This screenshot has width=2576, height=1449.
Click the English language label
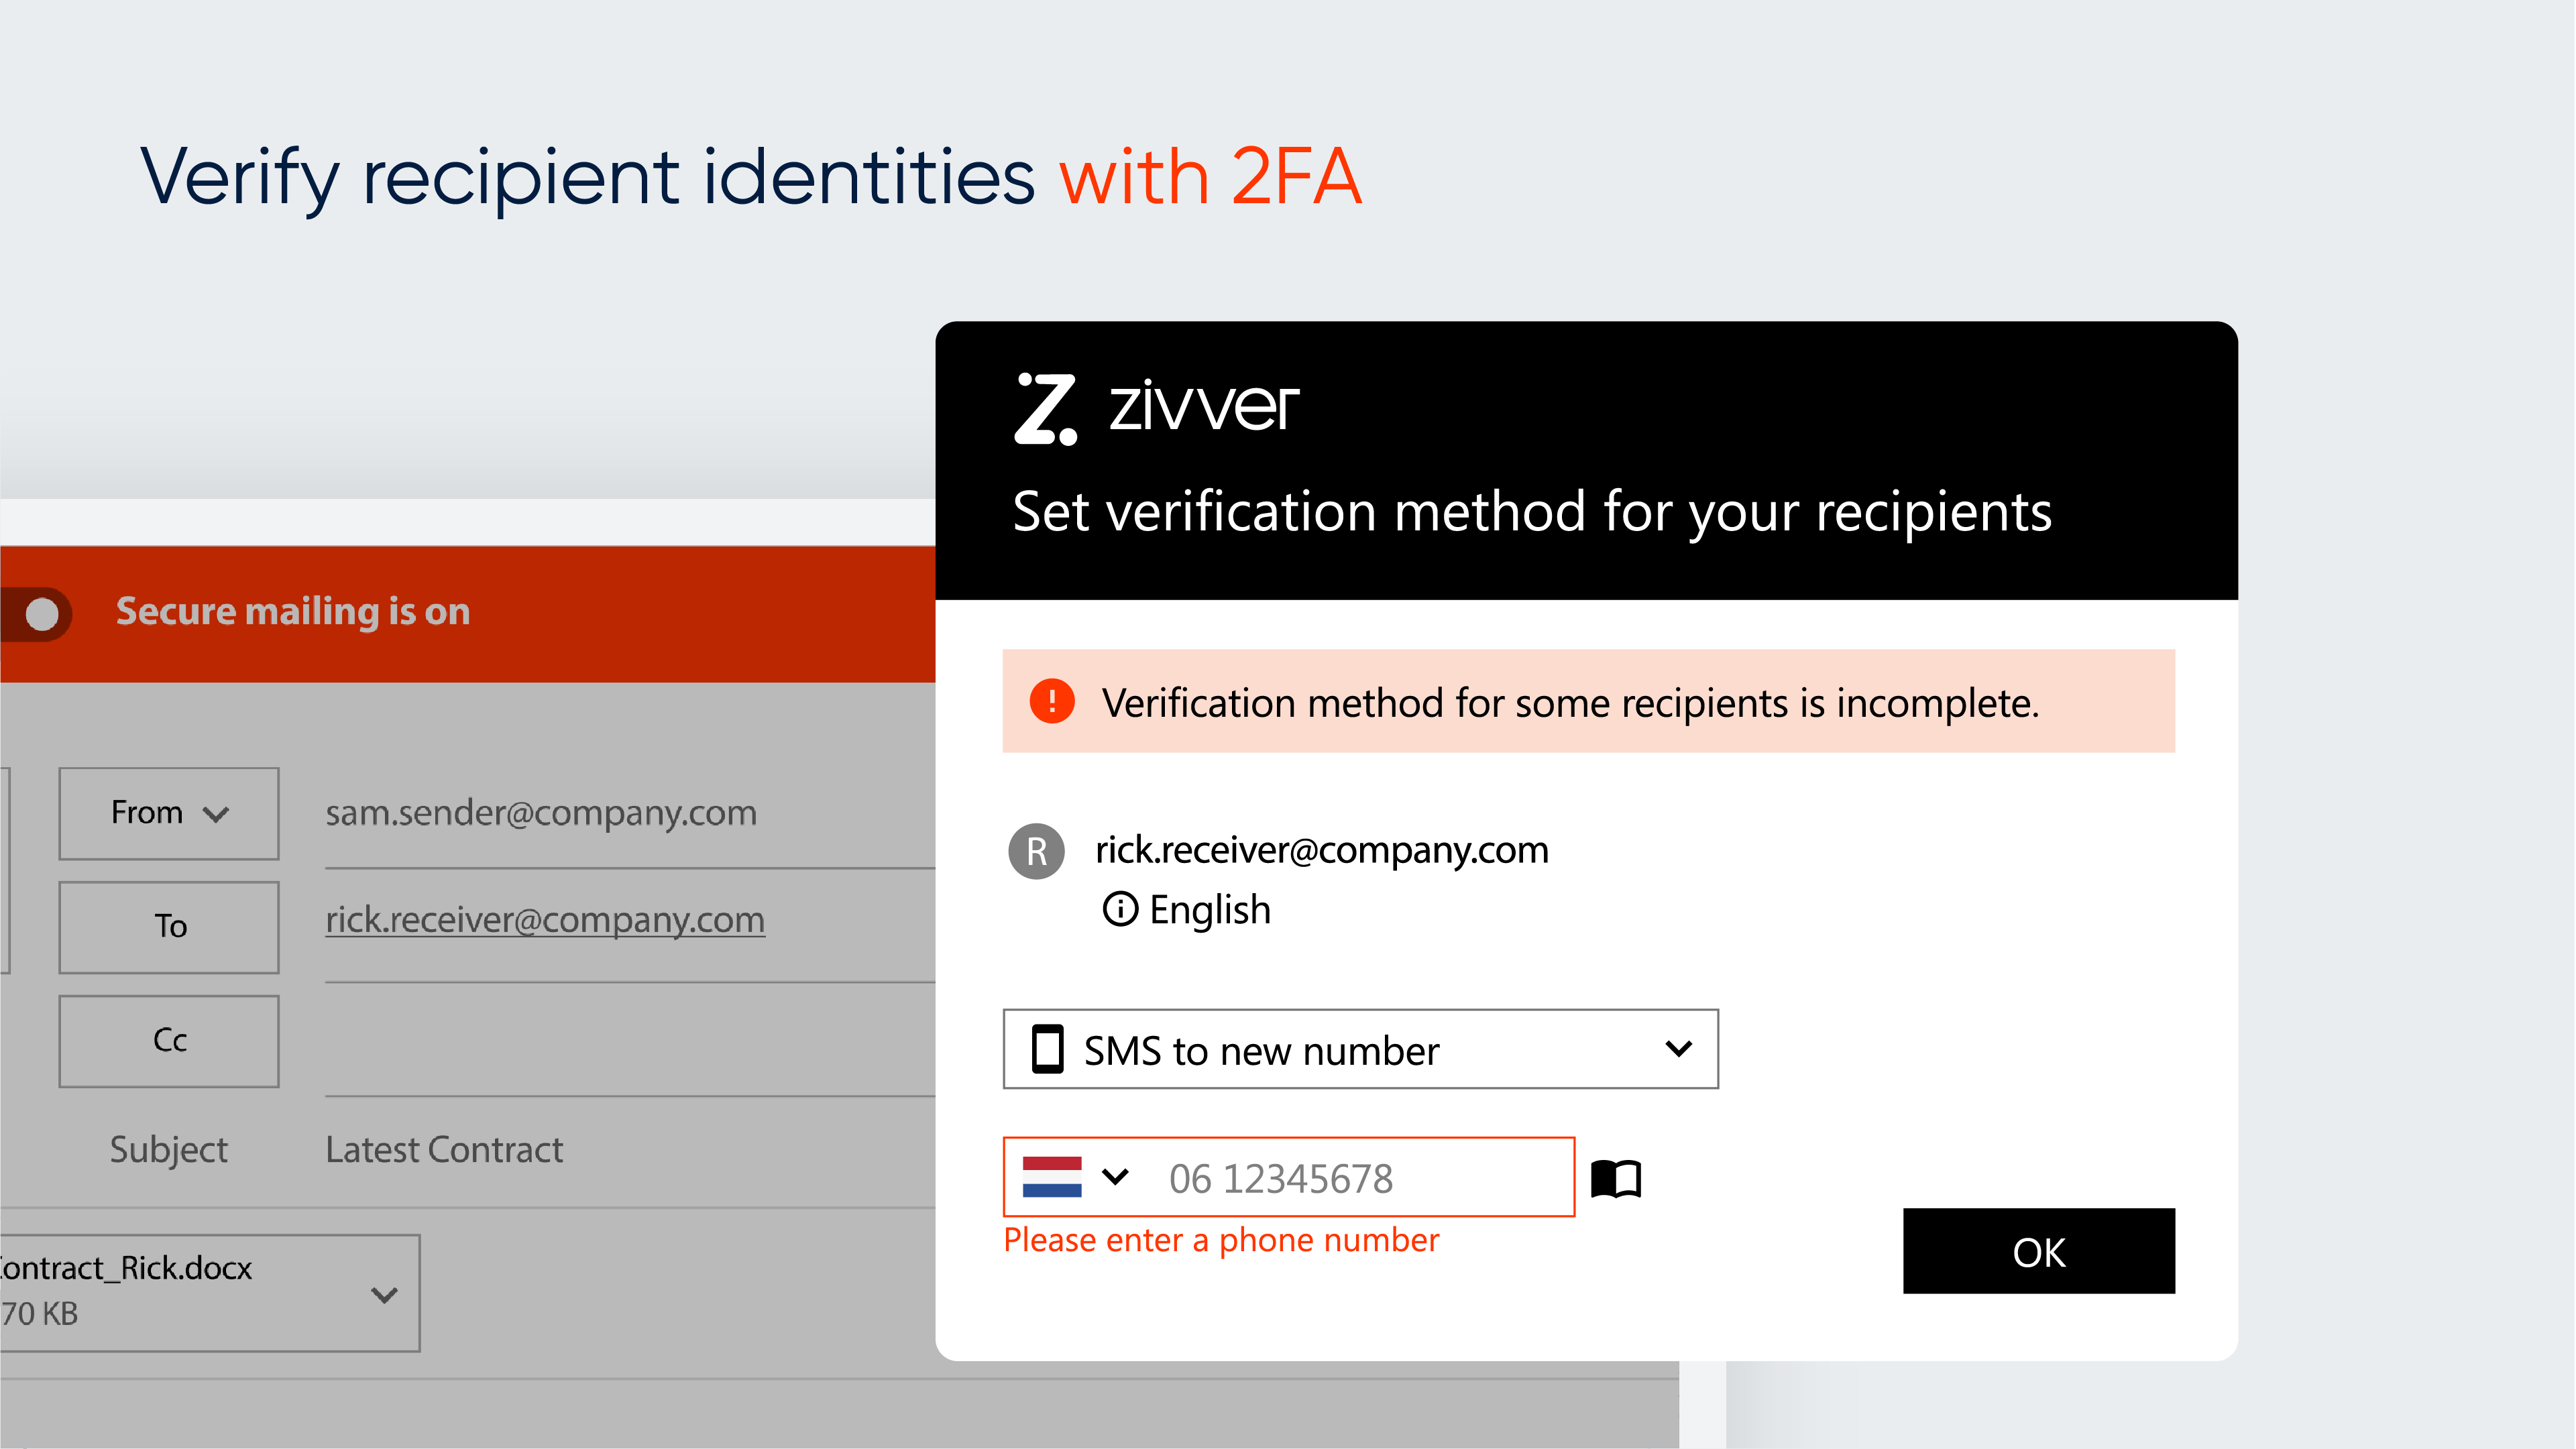click(1210, 910)
